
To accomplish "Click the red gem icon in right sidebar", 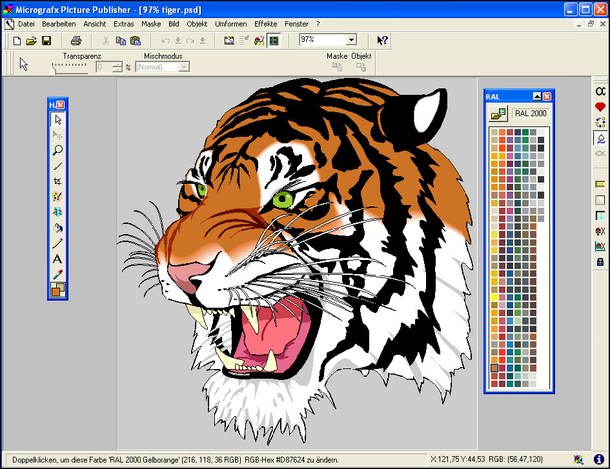I will coord(600,107).
